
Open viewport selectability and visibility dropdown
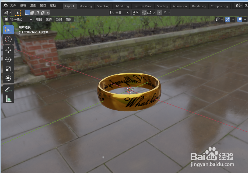219,19
